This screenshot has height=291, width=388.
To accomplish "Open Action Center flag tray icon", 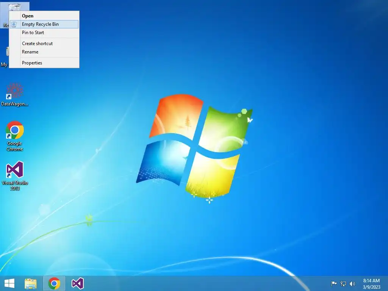I will coord(334,283).
